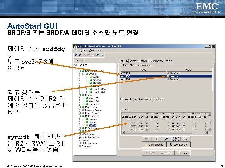Select the Status tab
Viewport: 225px width, 168px height.
click(169, 60)
